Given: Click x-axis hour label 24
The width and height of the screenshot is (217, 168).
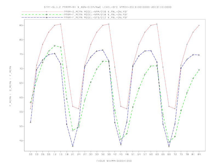Looking at the screenshot, I should point(79,154).
